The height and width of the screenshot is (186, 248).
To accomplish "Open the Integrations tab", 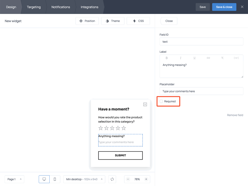I will click(x=89, y=7).
